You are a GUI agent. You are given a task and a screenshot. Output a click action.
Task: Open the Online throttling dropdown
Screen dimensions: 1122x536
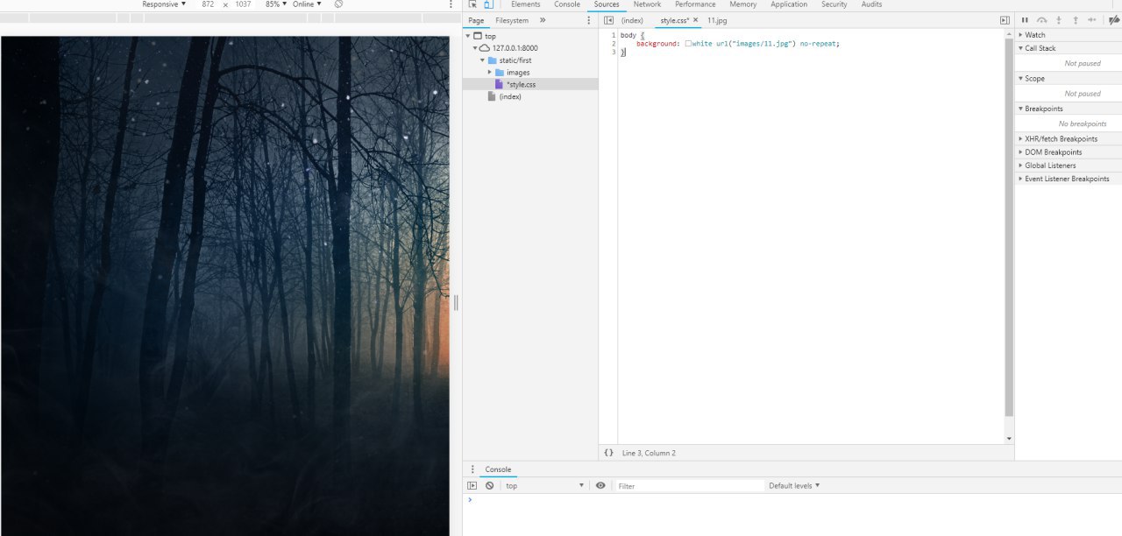point(307,4)
